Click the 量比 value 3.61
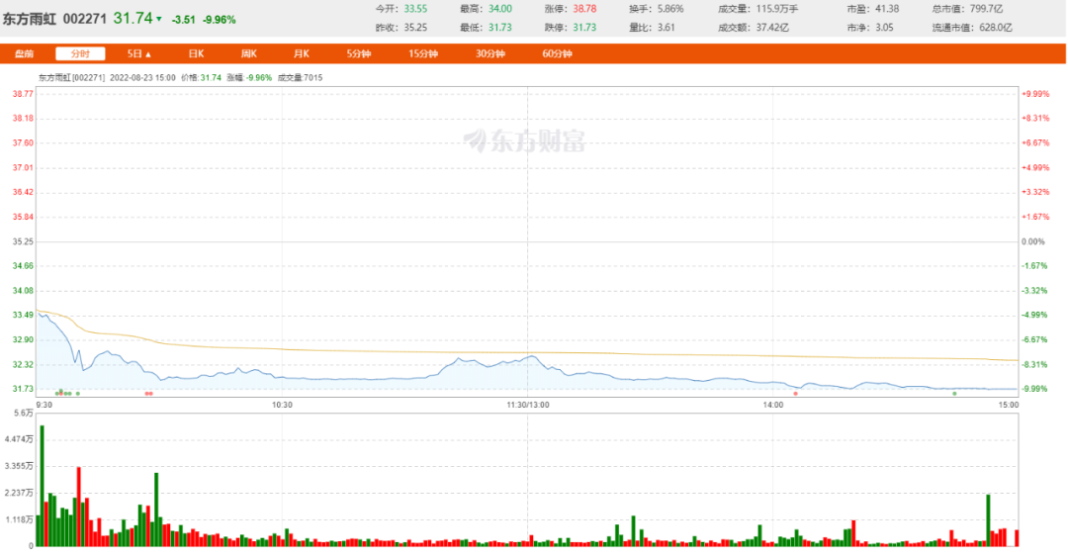Viewport: 1068px width, 558px height. [x=667, y=28]
